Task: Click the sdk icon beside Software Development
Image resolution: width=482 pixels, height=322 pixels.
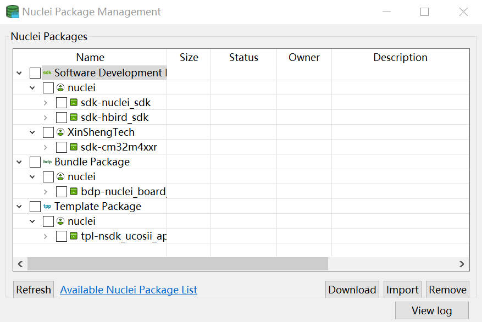Action: [x=47, y=73]
